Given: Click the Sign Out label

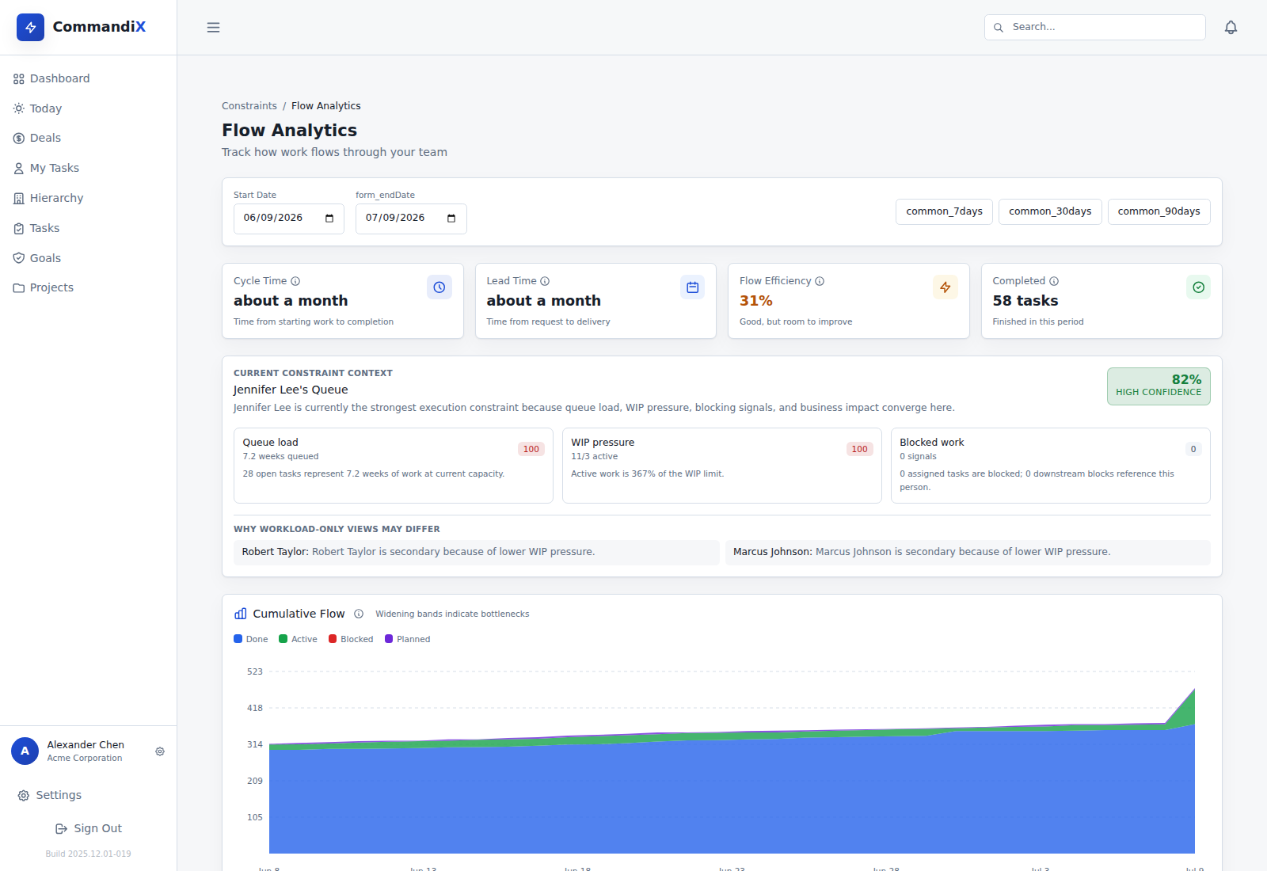Looking at the screenshot, I should 98,828.
